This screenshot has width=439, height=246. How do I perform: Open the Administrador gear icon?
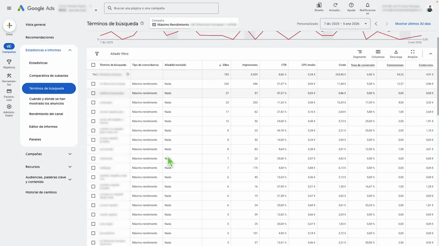click(x=9, y=107)
